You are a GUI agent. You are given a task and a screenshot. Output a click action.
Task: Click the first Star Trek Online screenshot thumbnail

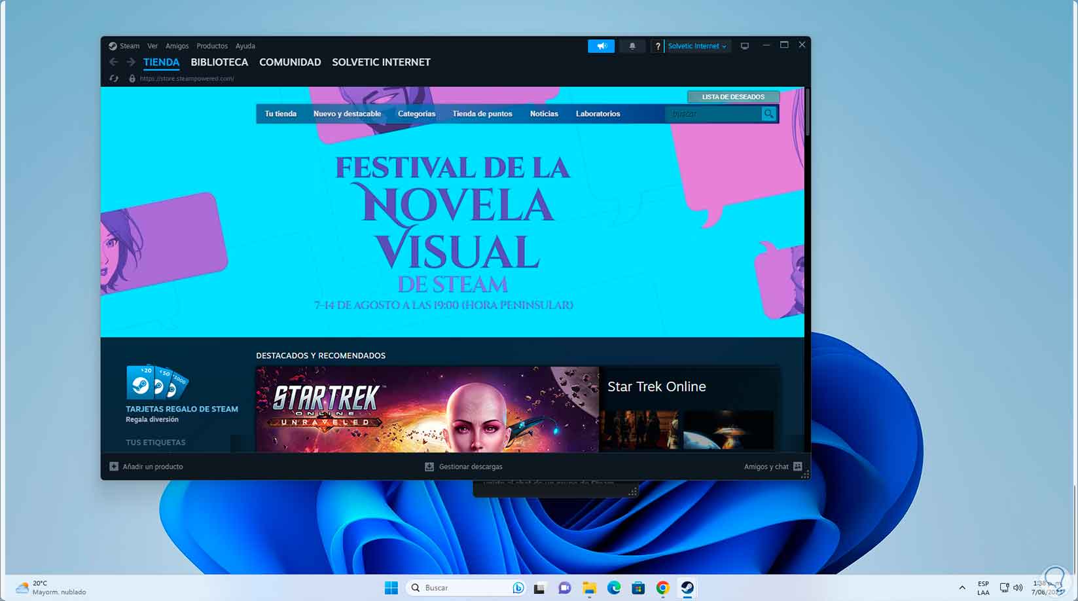point(640,429)
